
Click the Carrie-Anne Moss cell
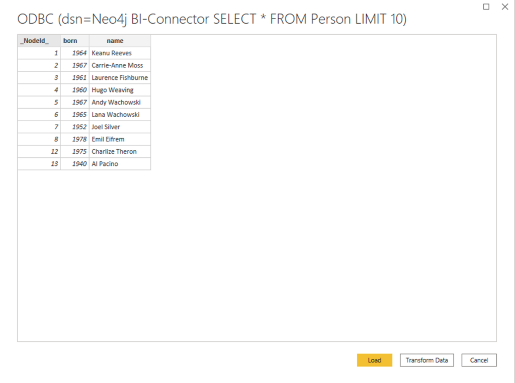coord(120,65)
